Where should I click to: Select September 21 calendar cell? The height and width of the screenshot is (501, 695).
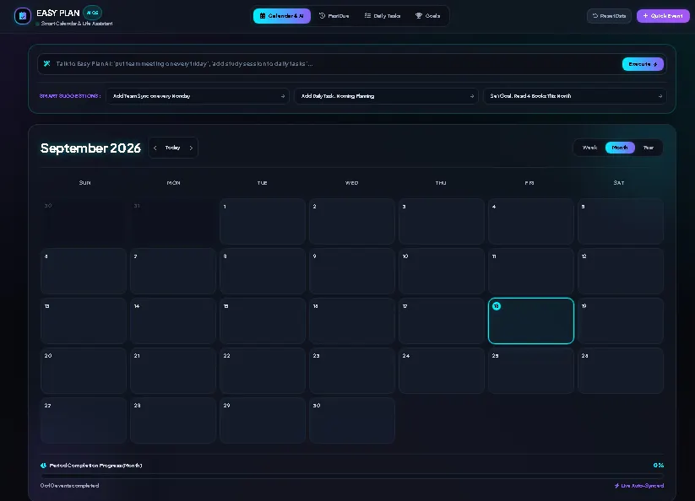coord(173,371)
